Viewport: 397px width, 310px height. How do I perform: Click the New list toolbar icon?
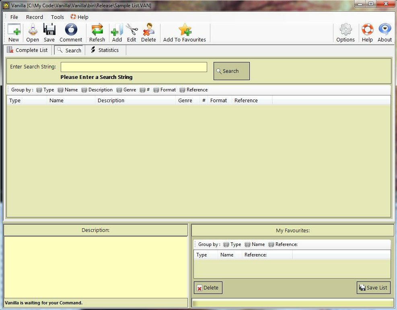point(14,30)
